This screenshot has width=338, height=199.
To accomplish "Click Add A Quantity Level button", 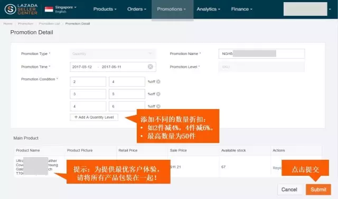I will coord(94,117).
